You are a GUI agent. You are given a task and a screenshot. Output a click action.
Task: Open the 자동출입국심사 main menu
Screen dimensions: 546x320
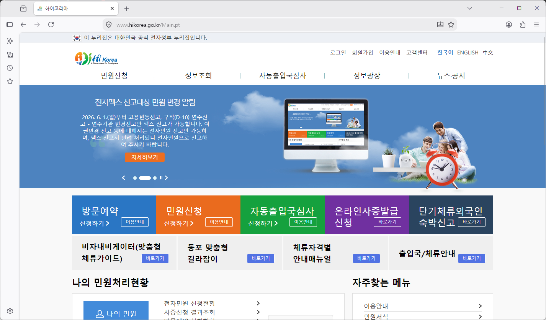(283, 75)
